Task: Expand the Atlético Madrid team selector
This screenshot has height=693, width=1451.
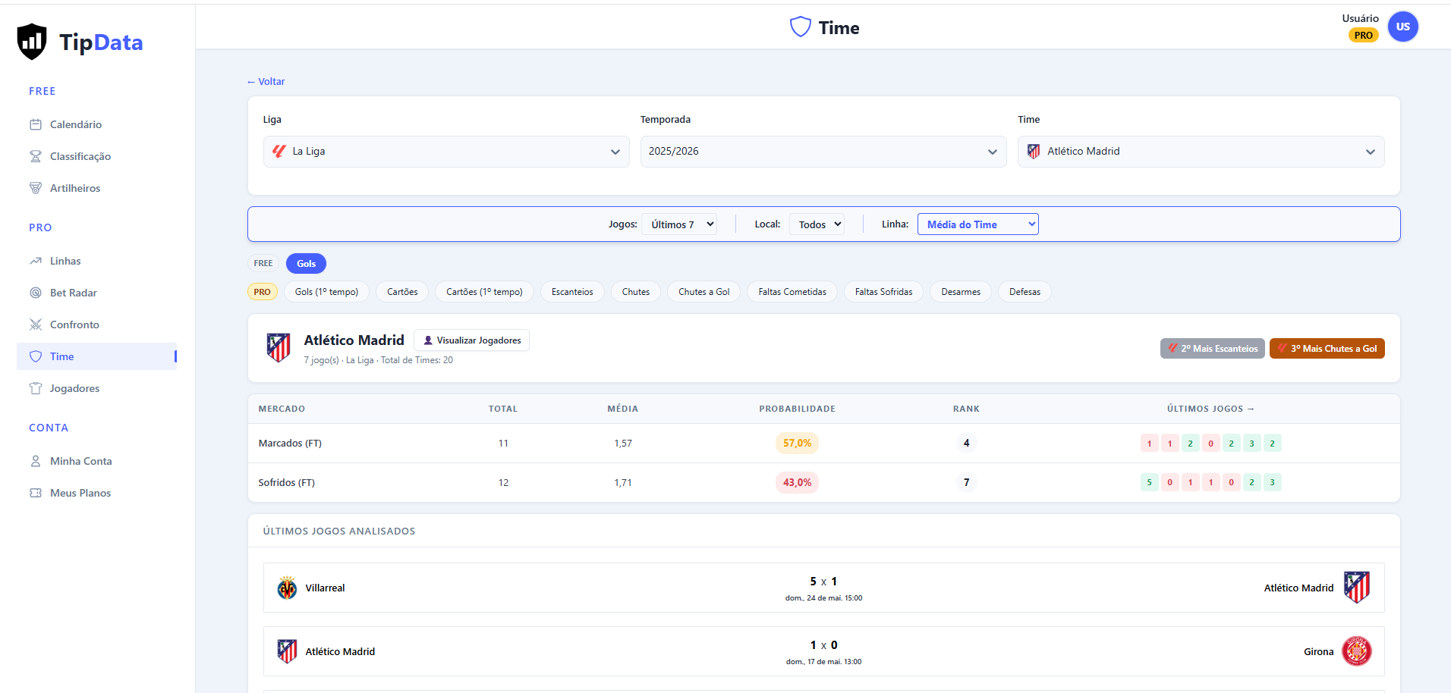Action: [1201, 152]
